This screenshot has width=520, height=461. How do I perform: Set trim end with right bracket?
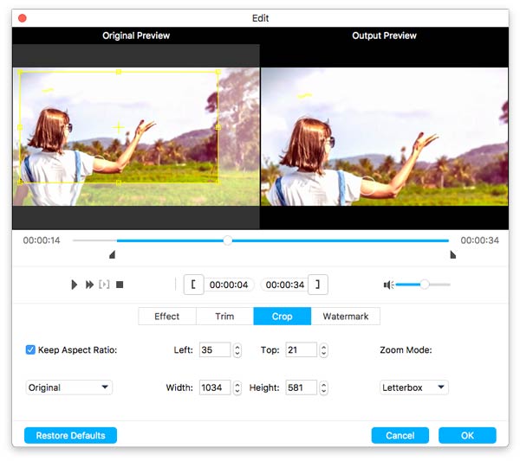[320, 285]
